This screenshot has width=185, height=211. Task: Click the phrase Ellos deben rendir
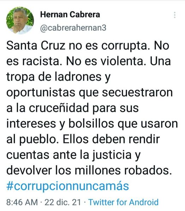(111, 139)
